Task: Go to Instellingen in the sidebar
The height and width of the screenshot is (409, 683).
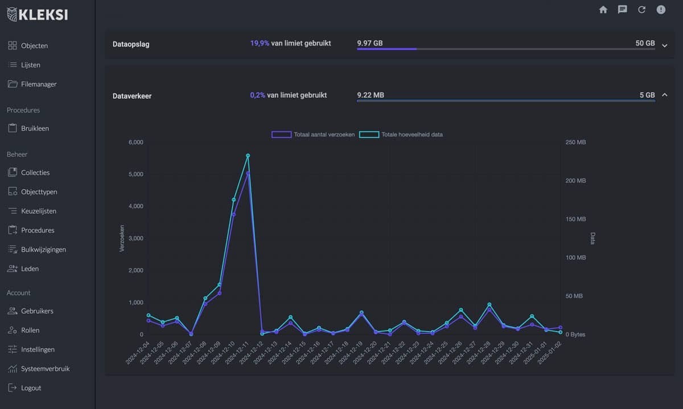Action: [x=38, y=349]
